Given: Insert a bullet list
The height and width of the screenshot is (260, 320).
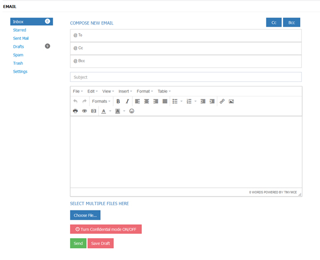Looking at the screenshot, I should pos(175,101).
